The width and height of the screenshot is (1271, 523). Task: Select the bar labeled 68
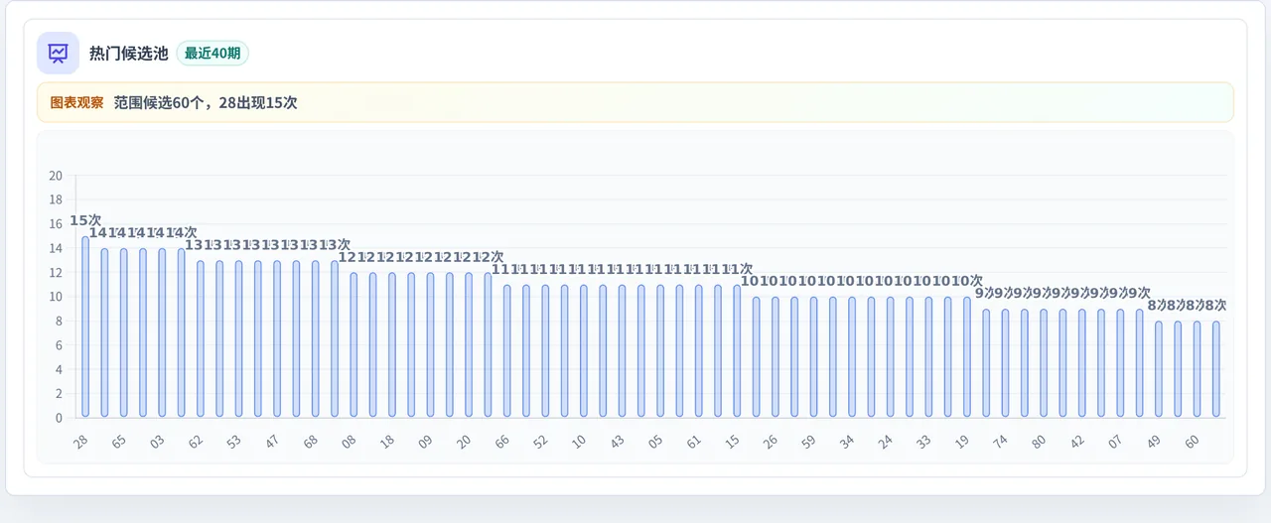click(x=316, y=338)
